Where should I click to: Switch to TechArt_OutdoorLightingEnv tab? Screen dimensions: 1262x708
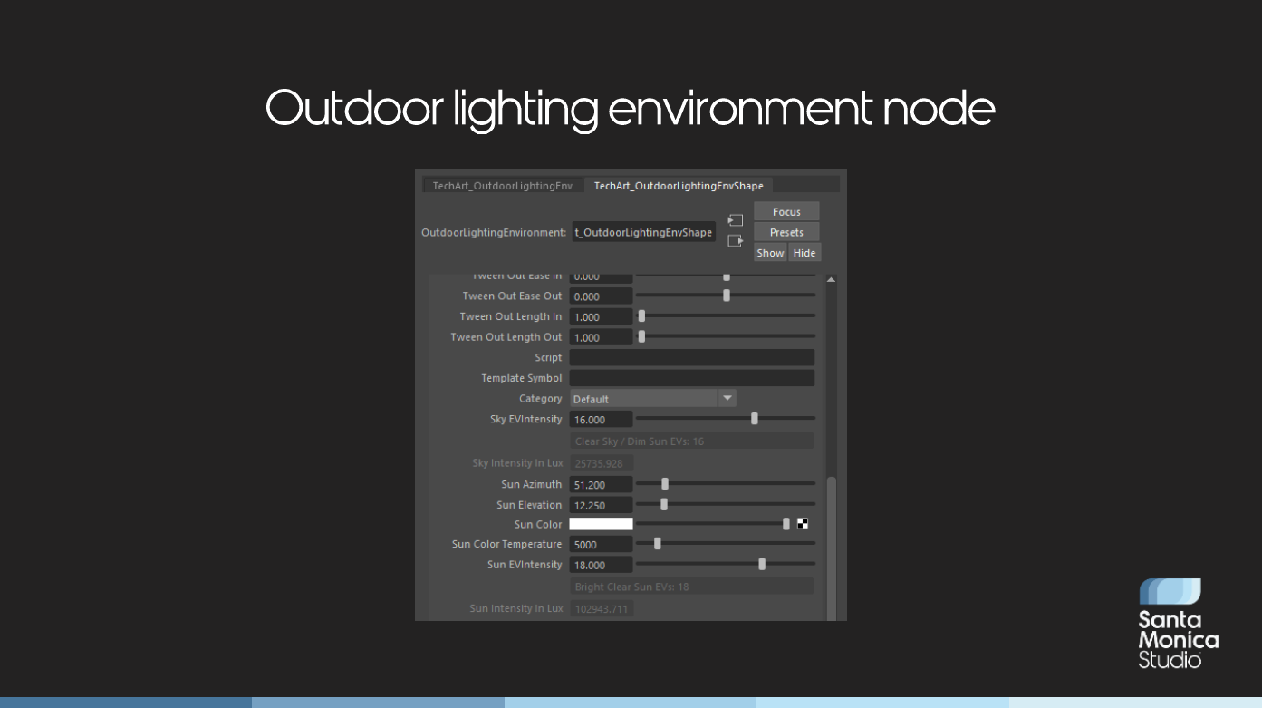pos(503,186)
